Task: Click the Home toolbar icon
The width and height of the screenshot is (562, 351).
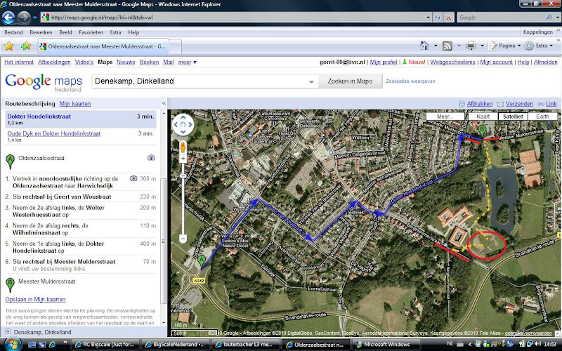Action: click(x=425, y=46)
